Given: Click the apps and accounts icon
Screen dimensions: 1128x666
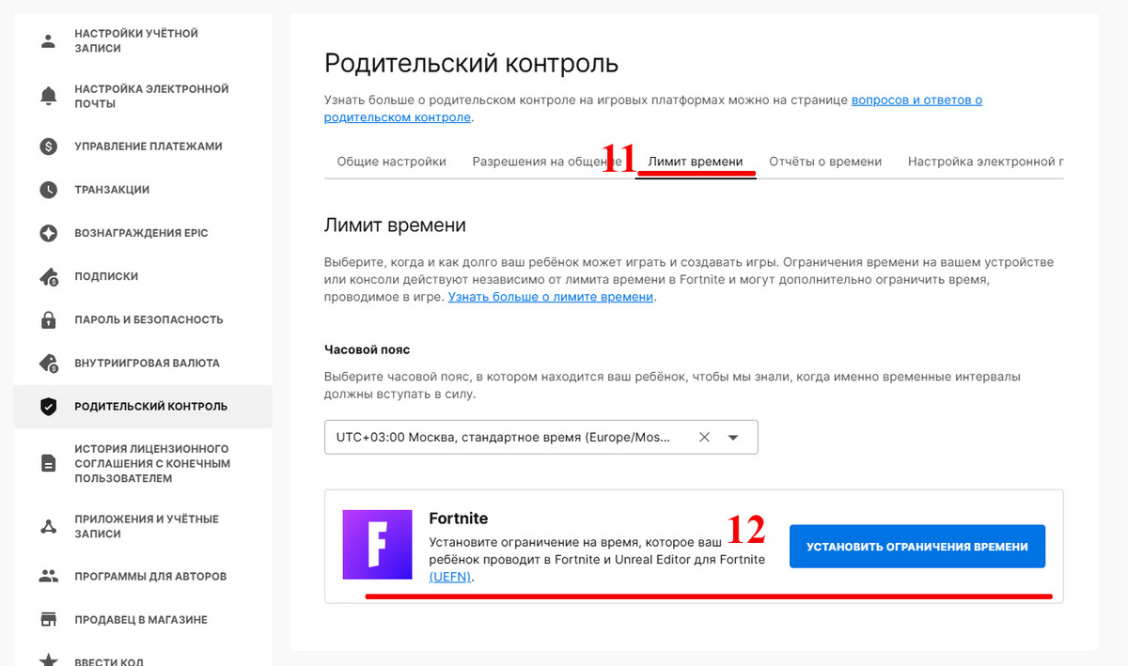Looking at the screenshot, I should (48, 526).
